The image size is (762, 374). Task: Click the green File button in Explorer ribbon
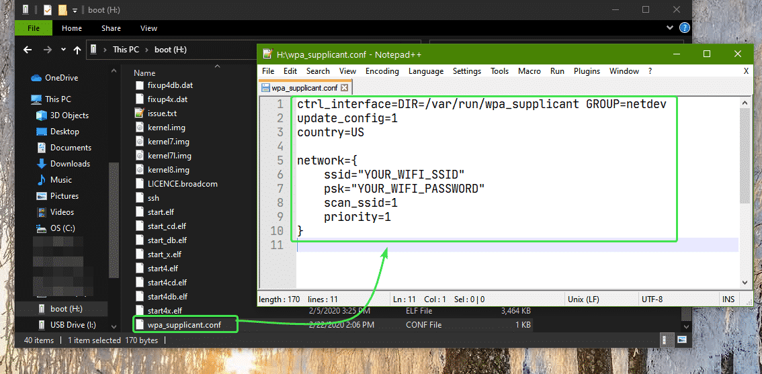click(34, 28)
